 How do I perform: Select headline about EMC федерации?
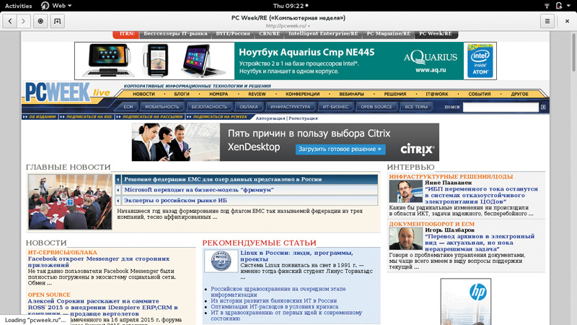pyautogui.click(x=223, y=179)
